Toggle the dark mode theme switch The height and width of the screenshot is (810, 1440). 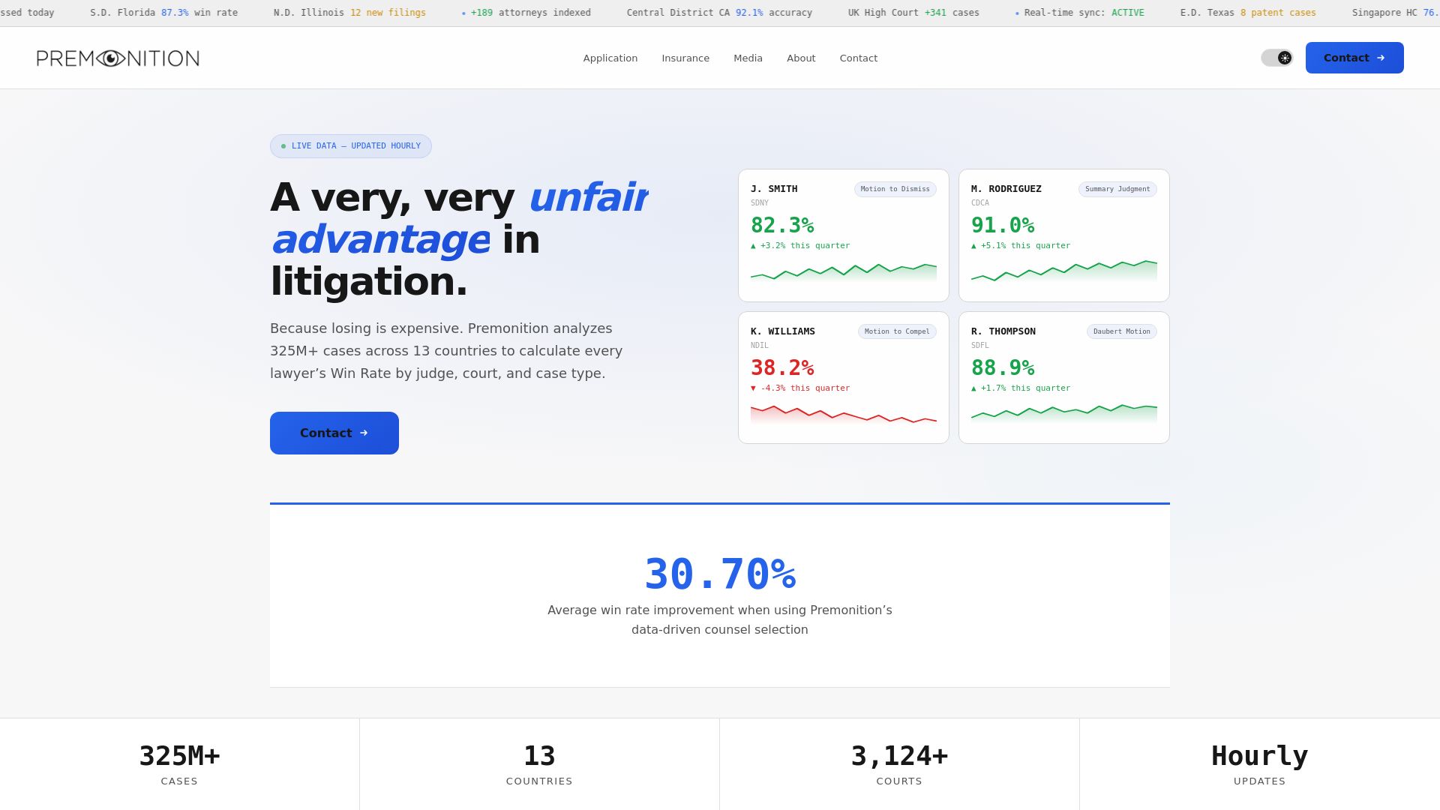pyautogui.click(x=1276, y=58)
